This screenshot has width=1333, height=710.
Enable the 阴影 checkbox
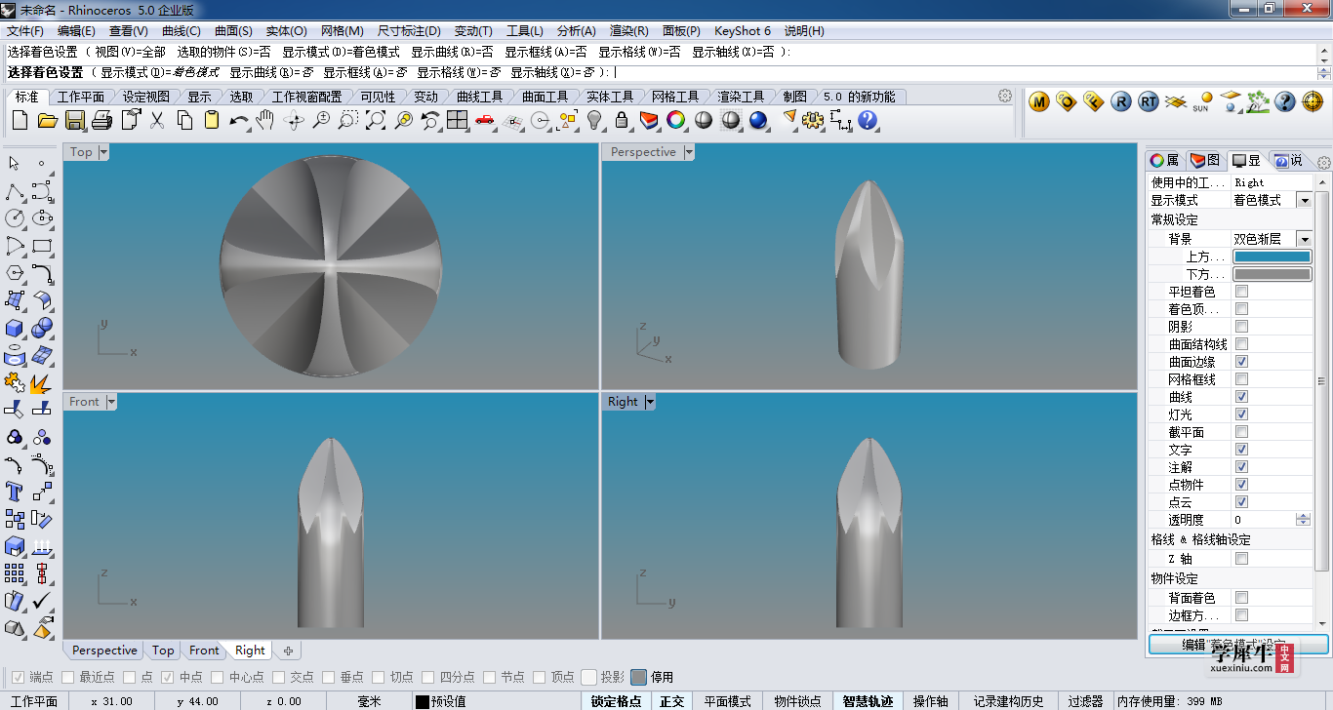click(1241, 327)
